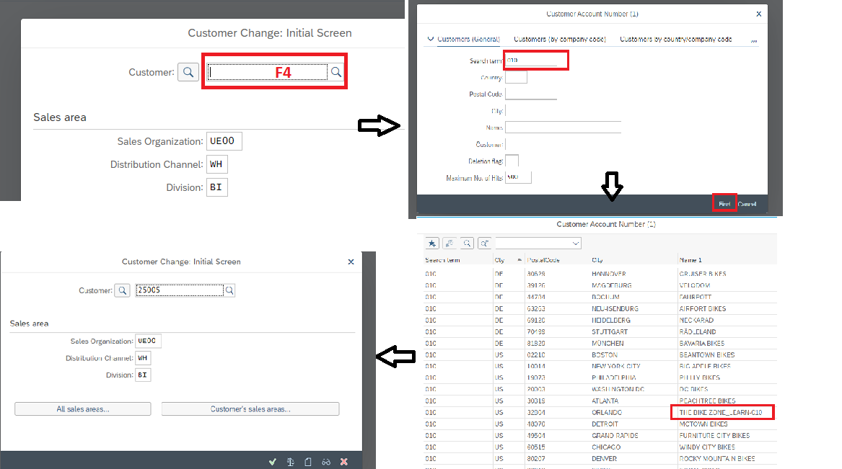
Task: Click the sort arrow beside the Cty header
Action: pos(519,260)
